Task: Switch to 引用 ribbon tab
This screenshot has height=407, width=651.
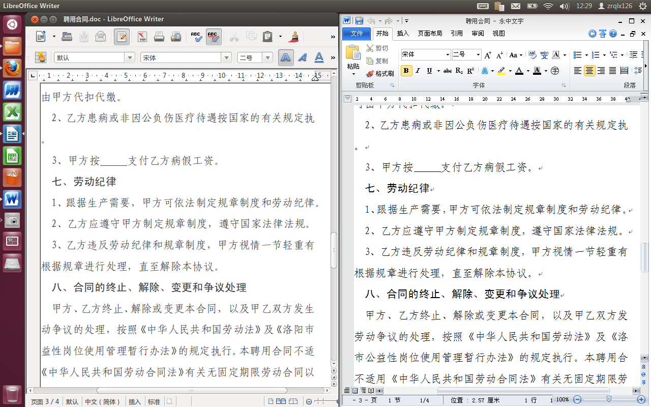Action: (x=457, y=34)
